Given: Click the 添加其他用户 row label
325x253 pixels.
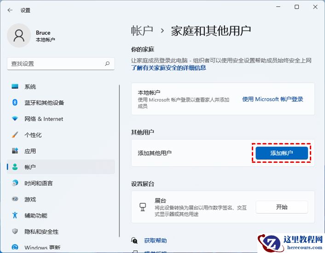Looking at the screenshot, I should click(x=154, y=153).
